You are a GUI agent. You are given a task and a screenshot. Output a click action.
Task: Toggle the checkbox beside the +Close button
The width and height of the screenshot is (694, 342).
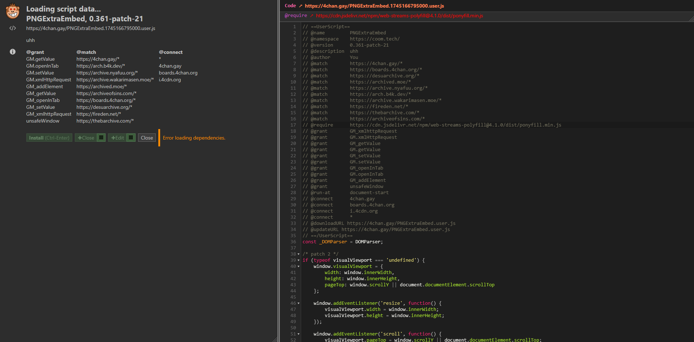point(101,137)
